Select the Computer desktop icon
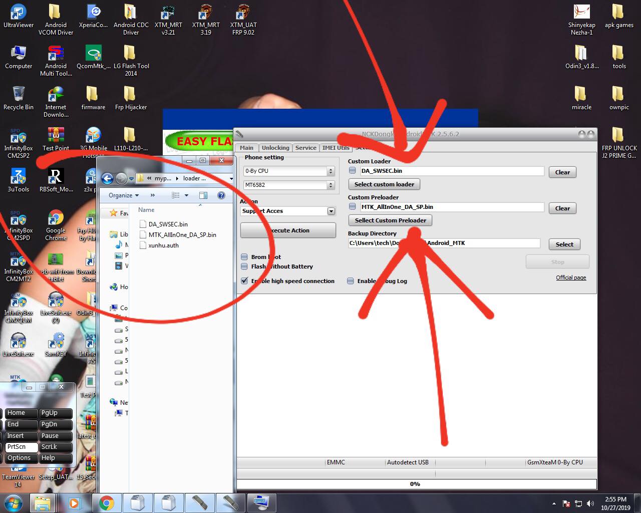 point(19,58)
